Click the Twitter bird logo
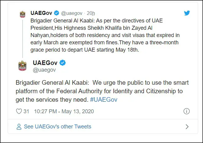203x143 pixels. coord(187,13)
